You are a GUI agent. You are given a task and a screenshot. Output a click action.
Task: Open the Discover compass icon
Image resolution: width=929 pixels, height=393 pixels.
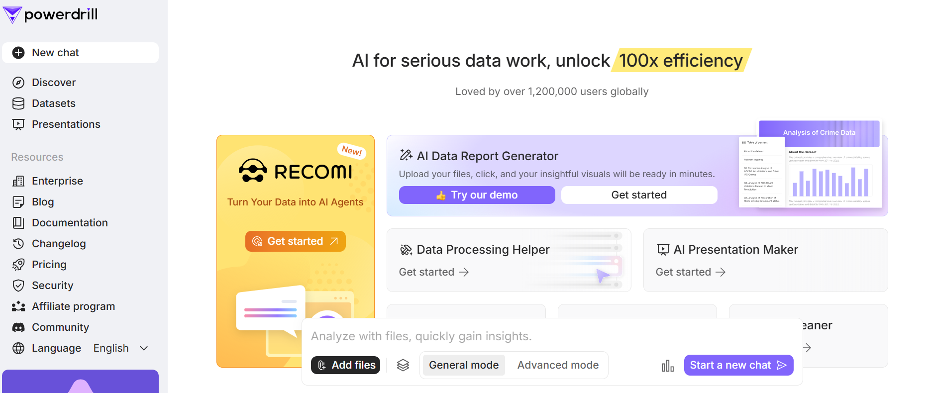pos(18,83)
